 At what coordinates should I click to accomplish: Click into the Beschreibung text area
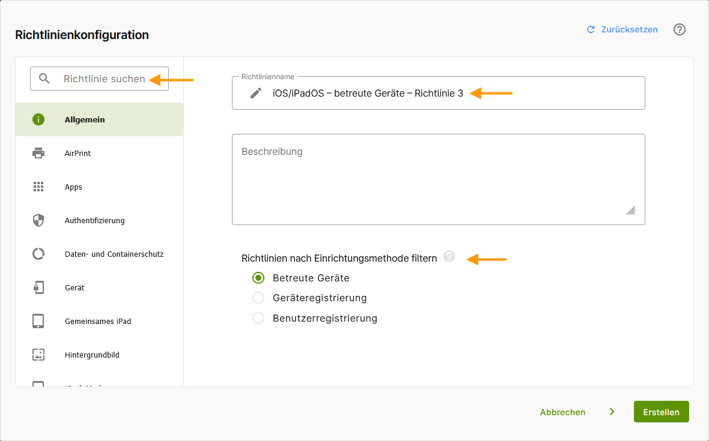[x=438, y=179]
